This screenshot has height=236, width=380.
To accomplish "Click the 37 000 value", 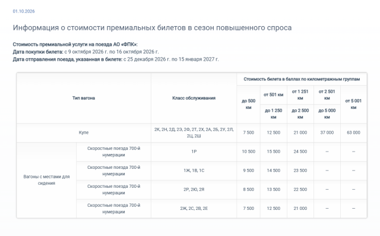I will click(327, 133).
